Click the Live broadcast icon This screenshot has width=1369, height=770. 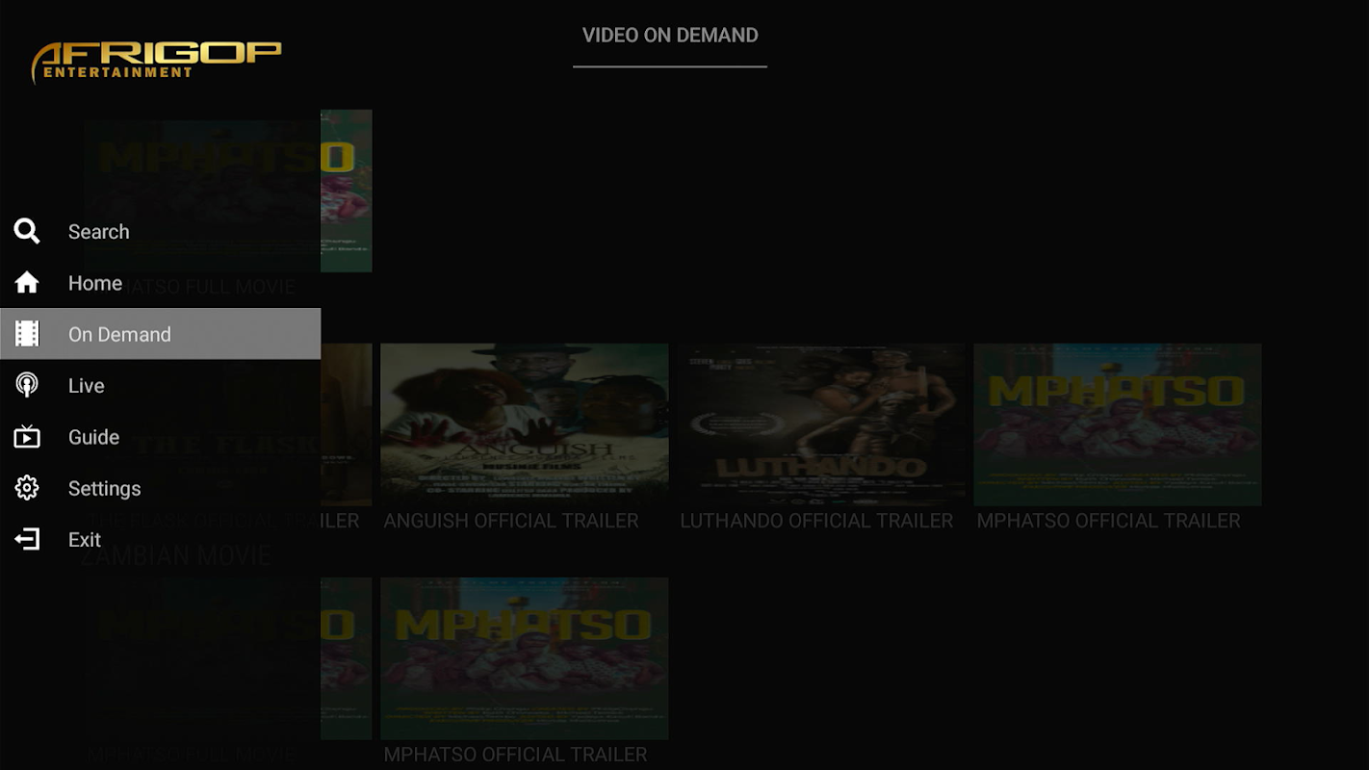click(x=27, y=385)
